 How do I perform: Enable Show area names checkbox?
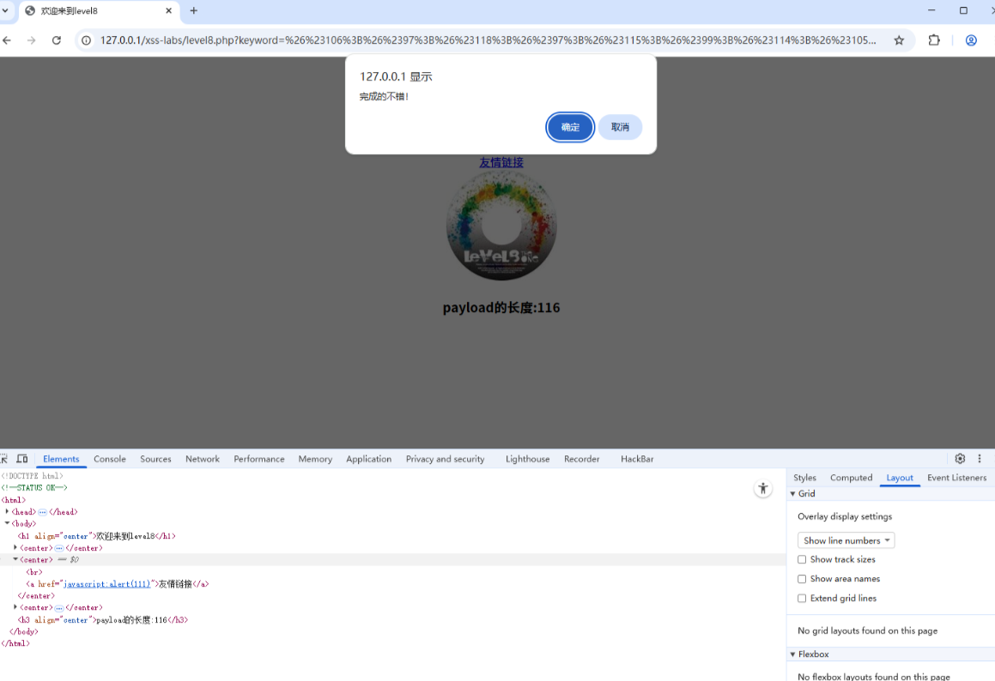[x=802, y=579]
